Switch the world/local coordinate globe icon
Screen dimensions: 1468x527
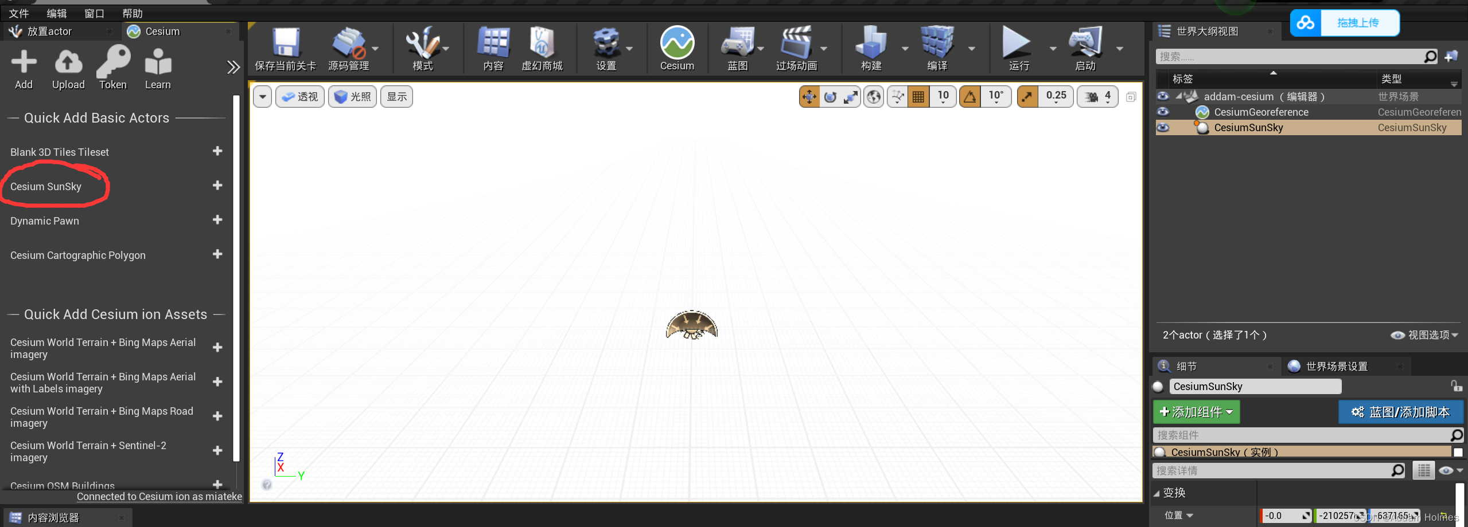click(874, 97)
